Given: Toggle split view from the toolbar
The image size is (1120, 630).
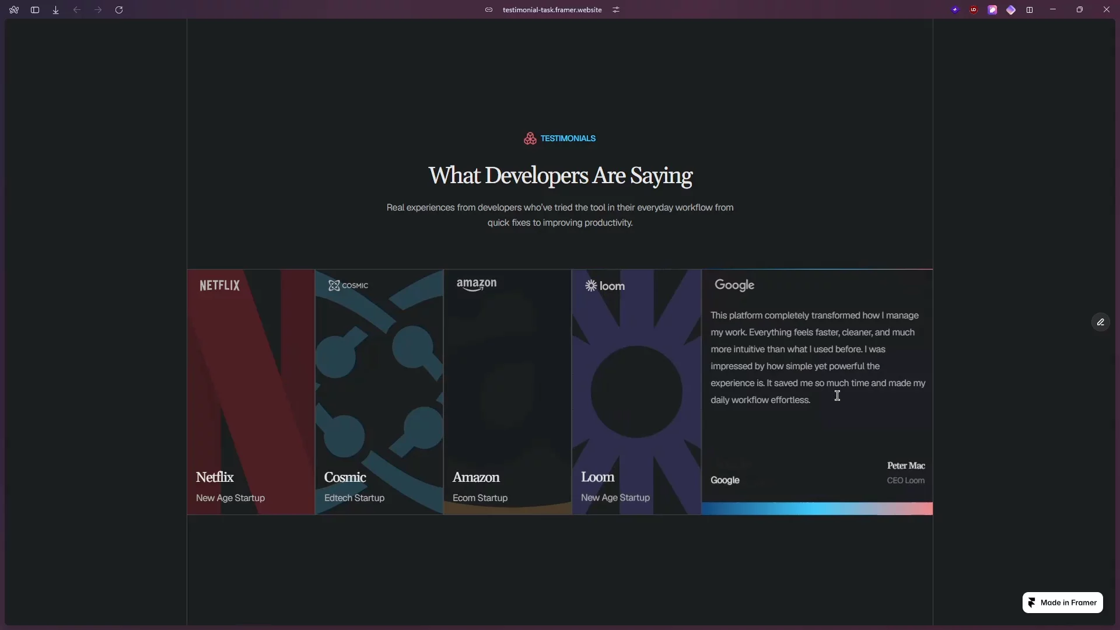Looking at the screenshot, I should tap(1030, 10).
